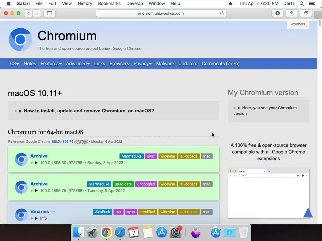Open the Malware navigation link

[165, 64]
